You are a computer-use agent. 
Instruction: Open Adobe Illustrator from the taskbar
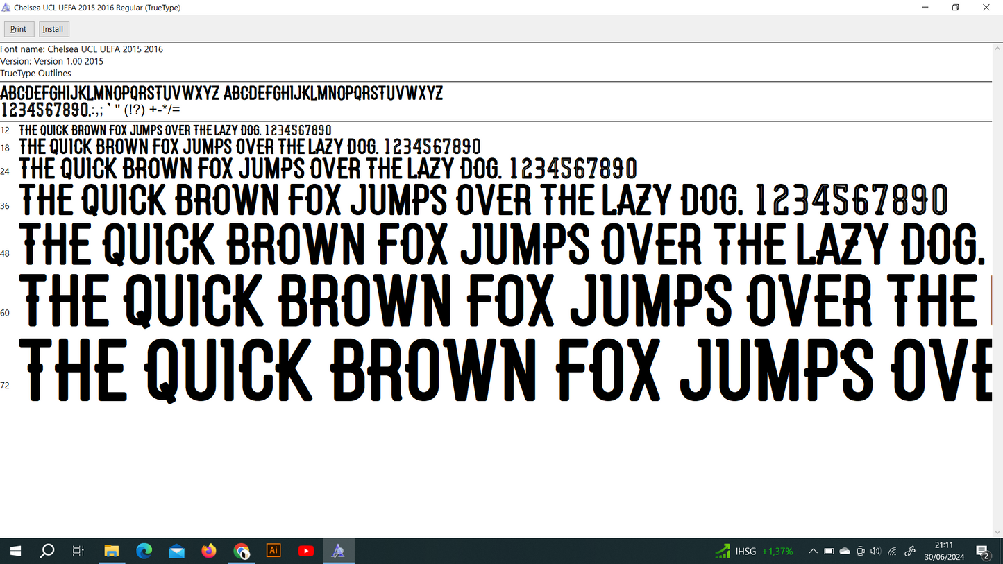tap(273, 551)
